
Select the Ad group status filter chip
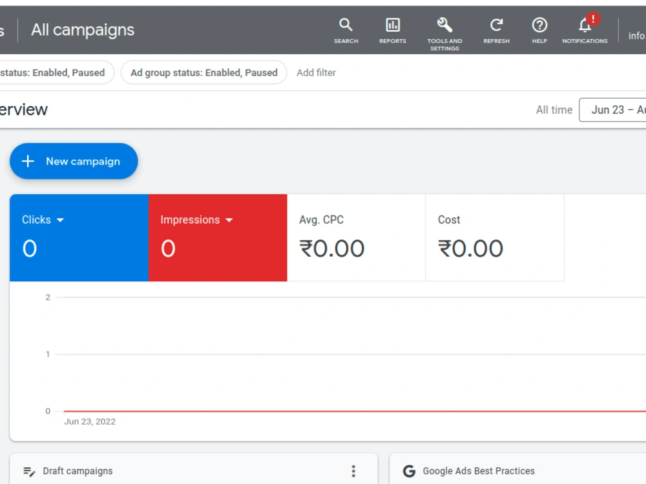click(203, 72)
